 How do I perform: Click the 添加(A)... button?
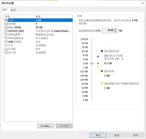tap(45, 126)
